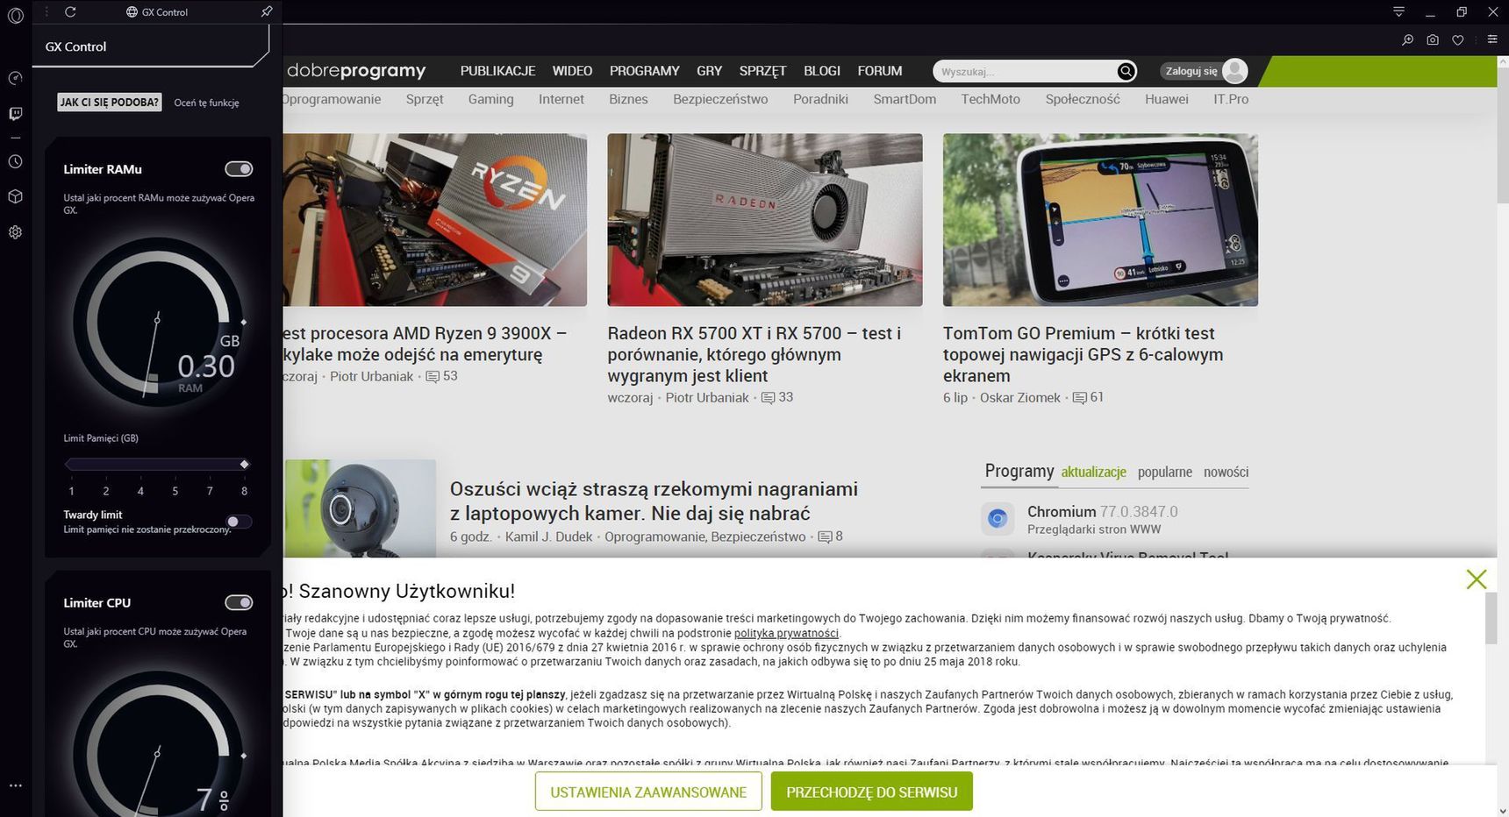The height and width of the screenshot is (817, 1509).
Task: Click dobreprogramy site logo
Action: click(x=356, y=71)
